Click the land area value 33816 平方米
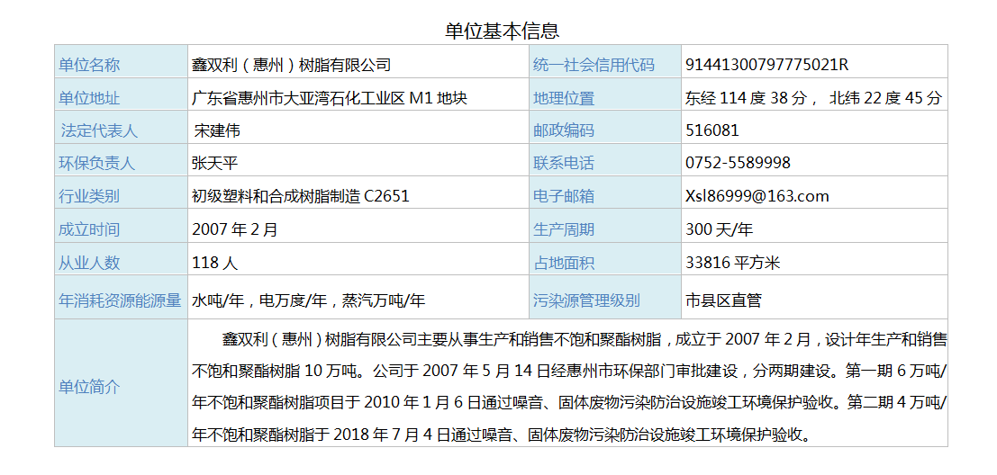Screen dimensions: 997x475 pos(732,263)
